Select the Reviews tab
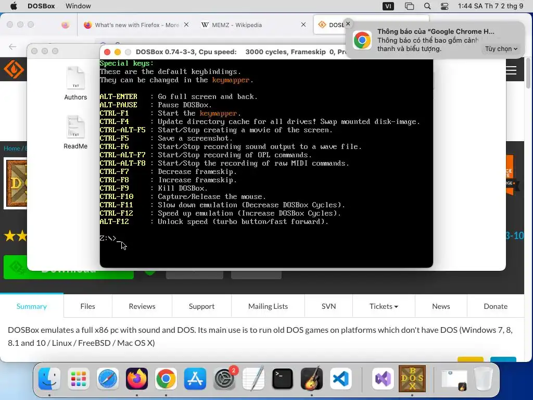 click(142, 306)
